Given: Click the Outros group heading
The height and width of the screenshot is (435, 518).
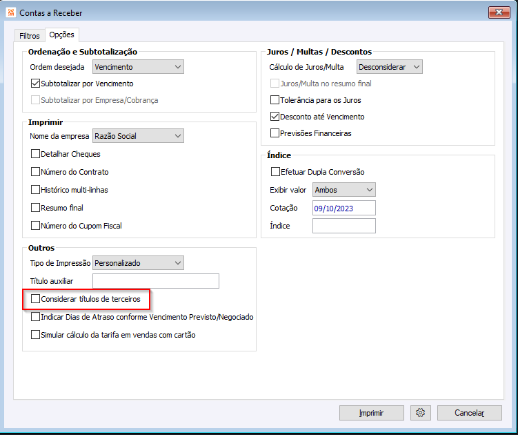Looking at the screenshot, I should [41, 248].
